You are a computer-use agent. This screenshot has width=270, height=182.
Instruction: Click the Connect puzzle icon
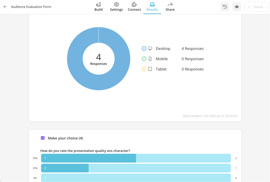(x=134, y=4)
